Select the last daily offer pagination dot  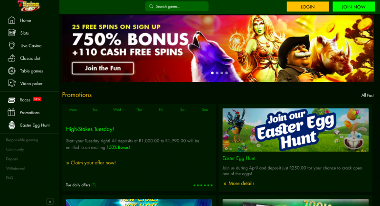[x=211, y=185]
